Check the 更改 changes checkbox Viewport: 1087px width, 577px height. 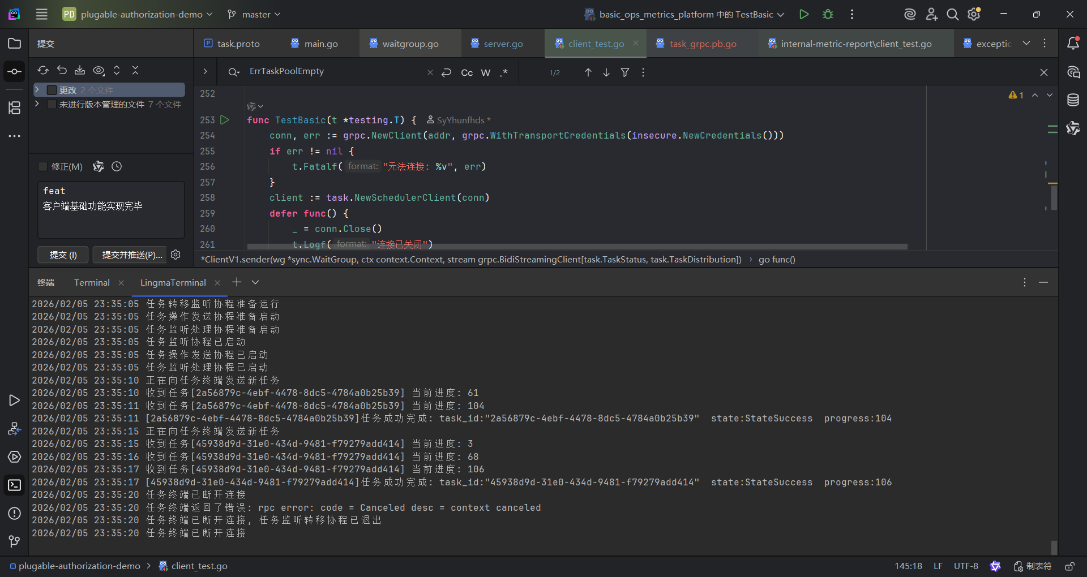point(52,90)
